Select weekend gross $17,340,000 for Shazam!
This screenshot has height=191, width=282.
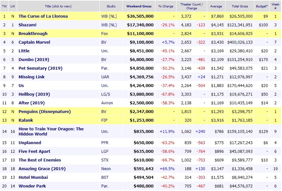tap(140, 25)
